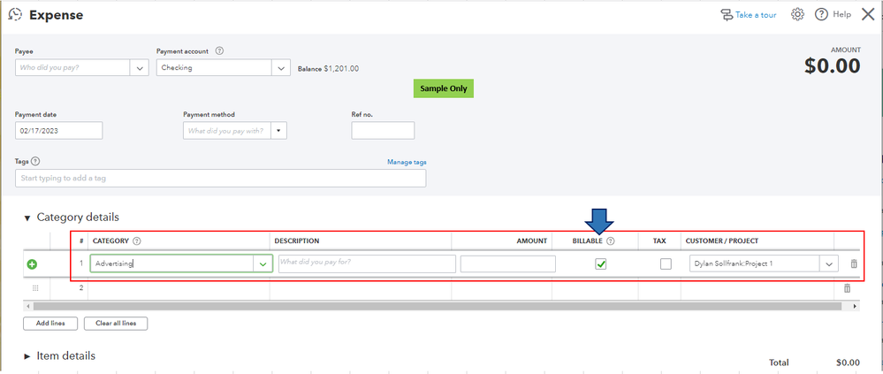Click the Balance $1,201.00 text
The width and height of the screenshot is (883, 374).
328,69
